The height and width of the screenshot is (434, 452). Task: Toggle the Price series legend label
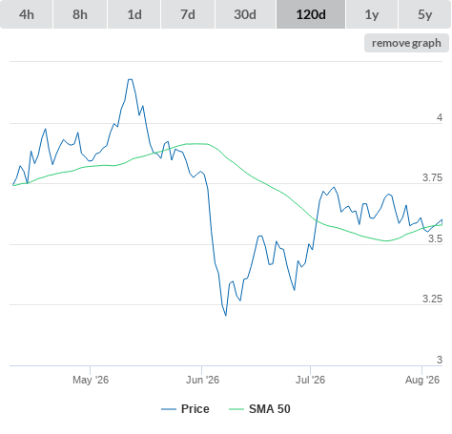pos(195,409)
